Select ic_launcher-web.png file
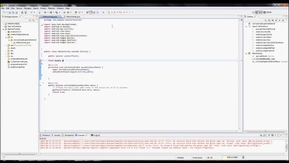289x163 pixels. pos(19,62)
